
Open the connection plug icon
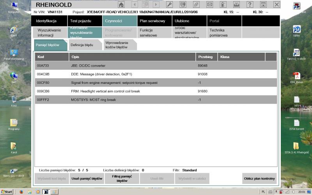click(196, 5)
